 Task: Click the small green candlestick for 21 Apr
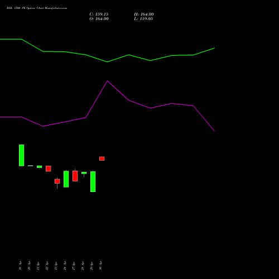click(x=40, y=167)
